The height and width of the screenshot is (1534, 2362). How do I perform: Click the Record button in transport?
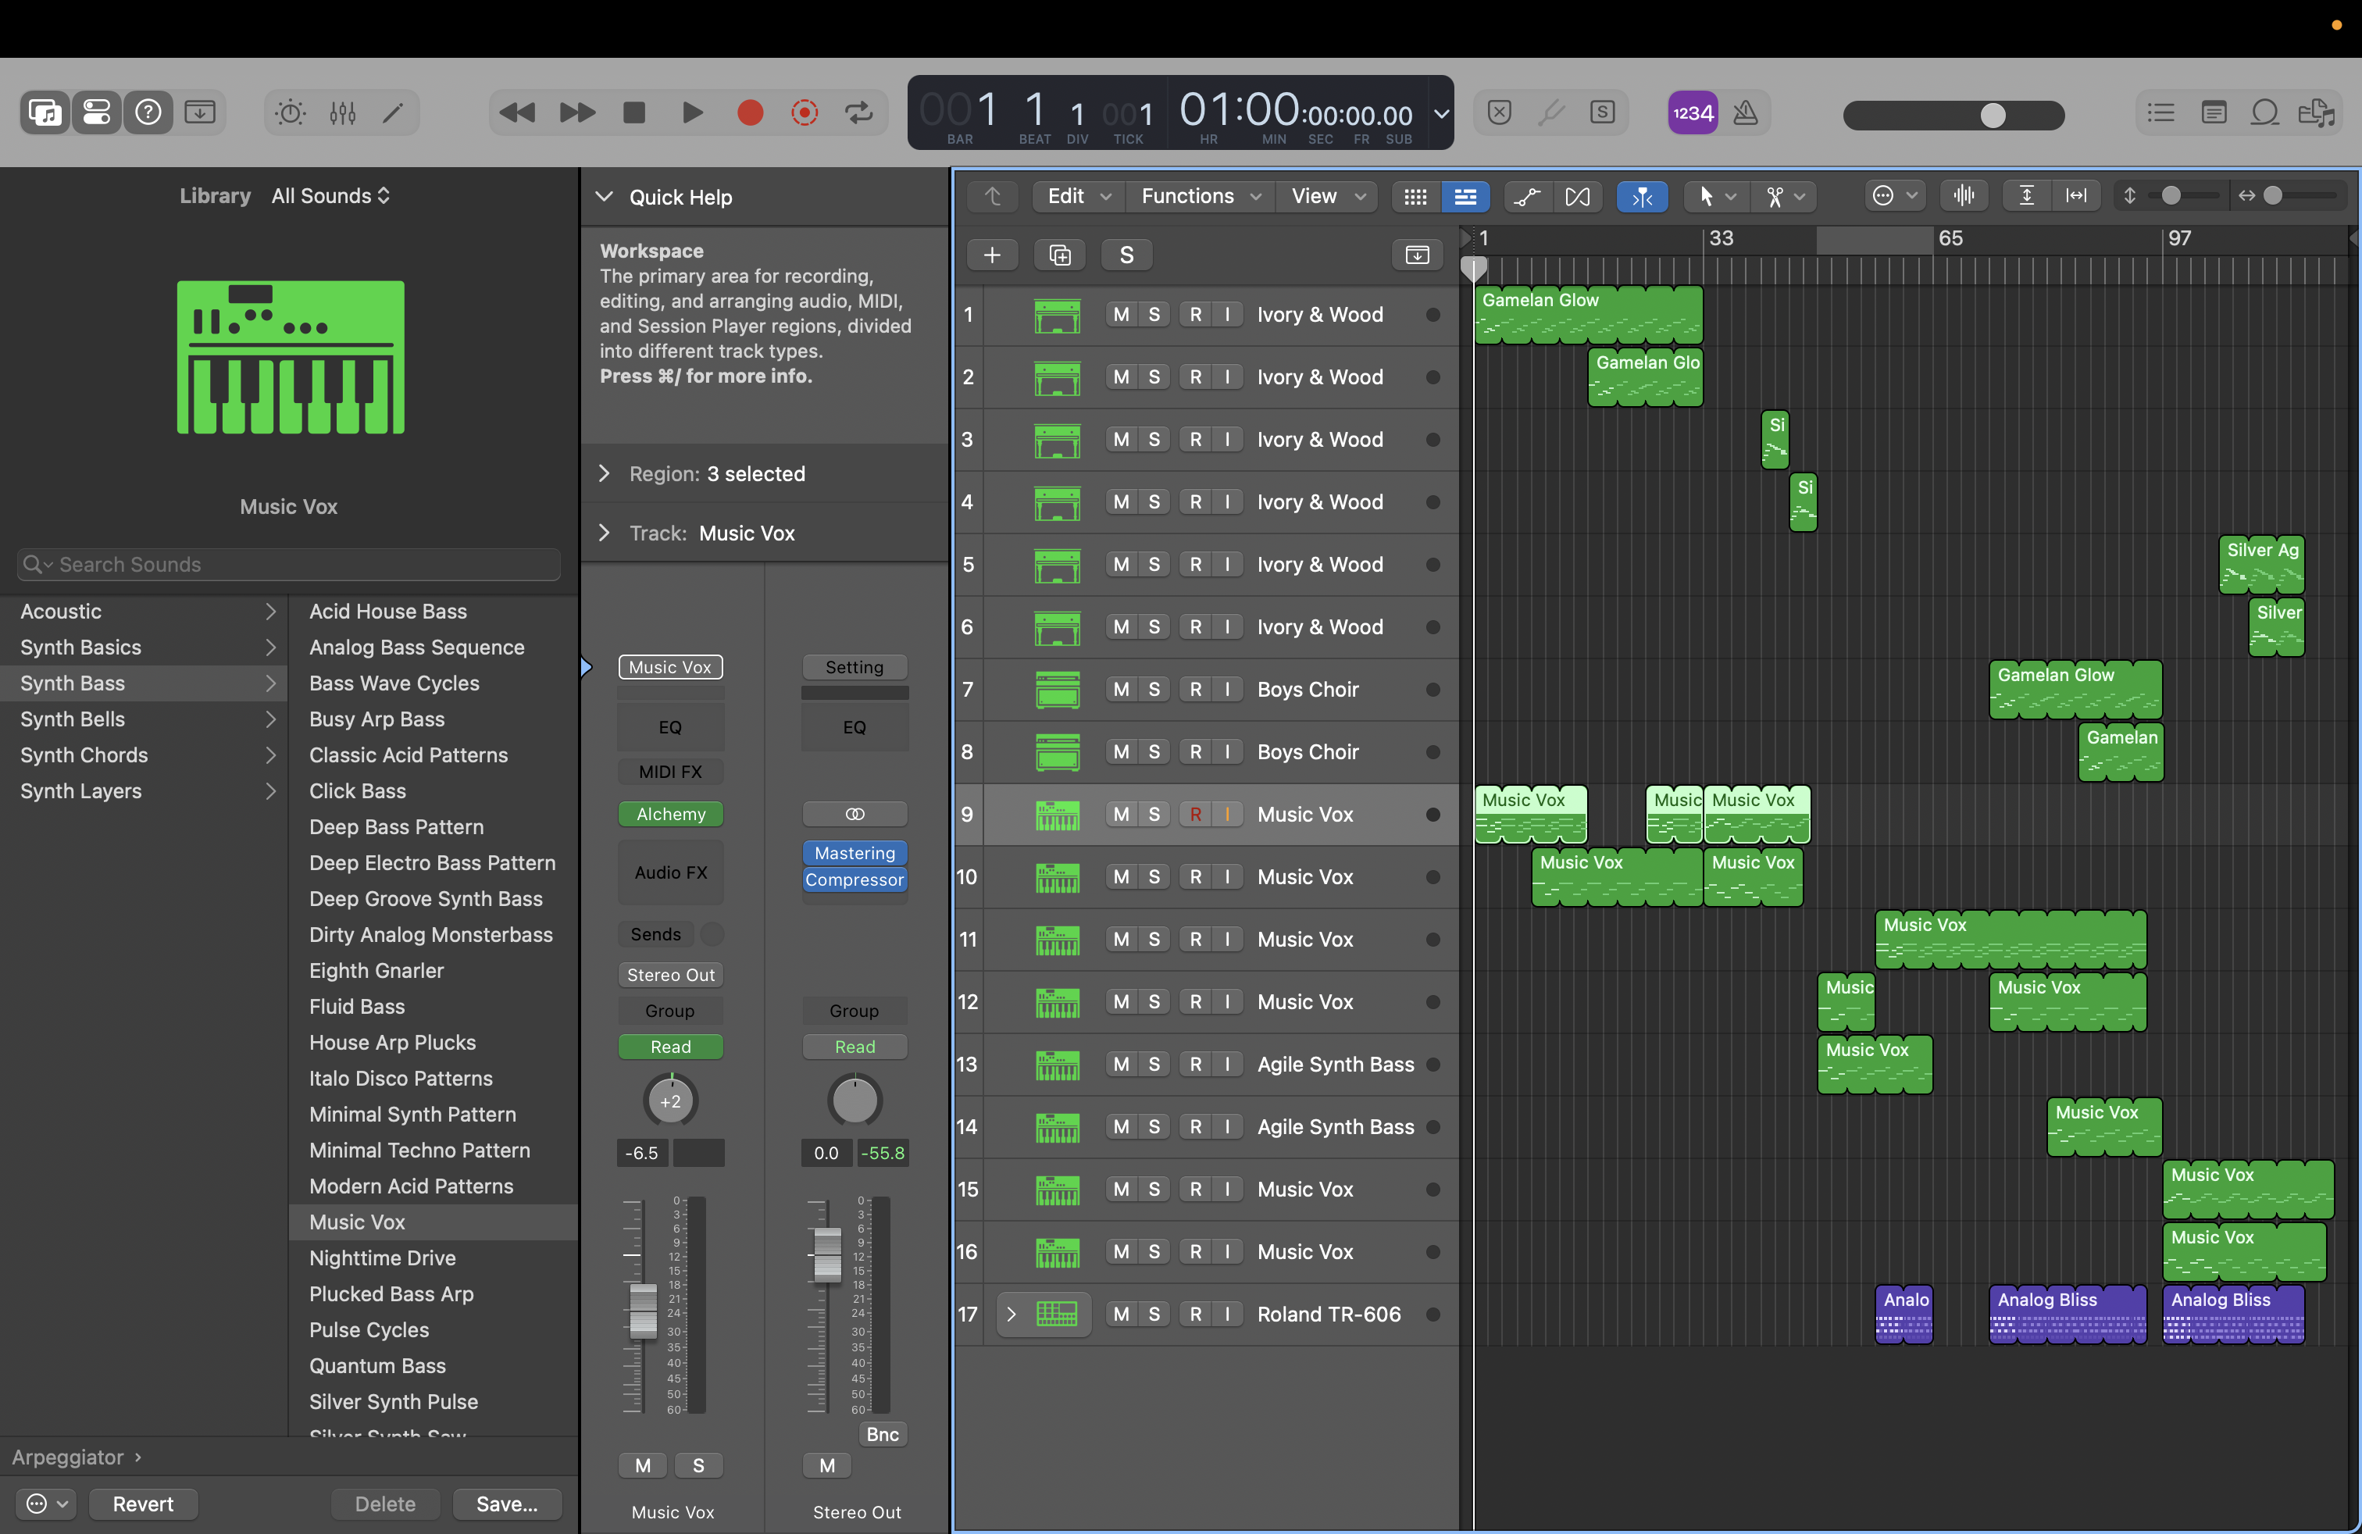point(751,112)
